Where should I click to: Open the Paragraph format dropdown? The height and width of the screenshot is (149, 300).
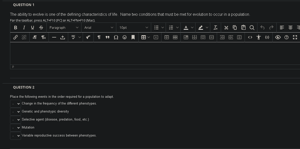[x=64, y=28]
